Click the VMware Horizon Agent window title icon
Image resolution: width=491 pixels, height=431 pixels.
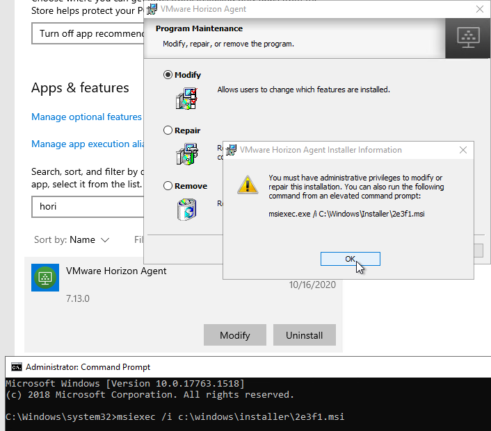pos(152,10)
